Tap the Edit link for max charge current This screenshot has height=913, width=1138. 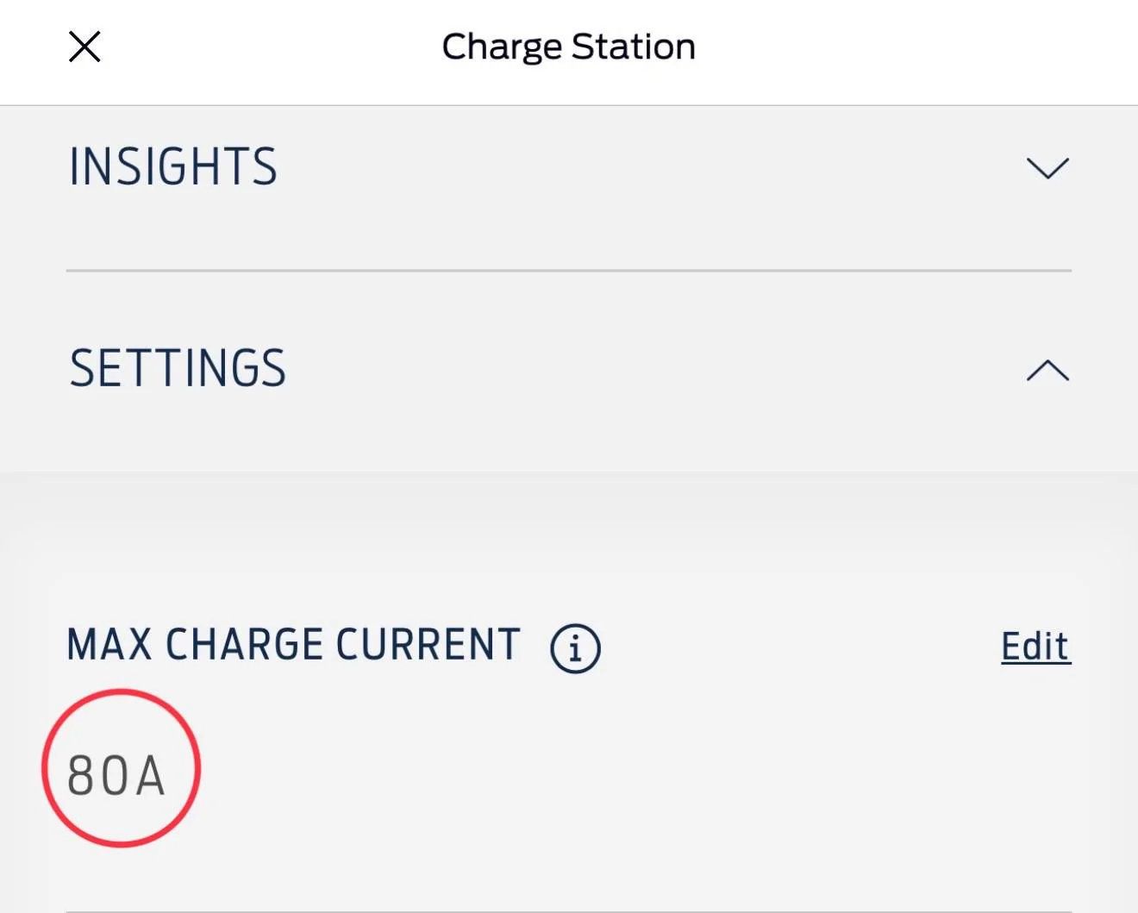[x=1035, y=647]
